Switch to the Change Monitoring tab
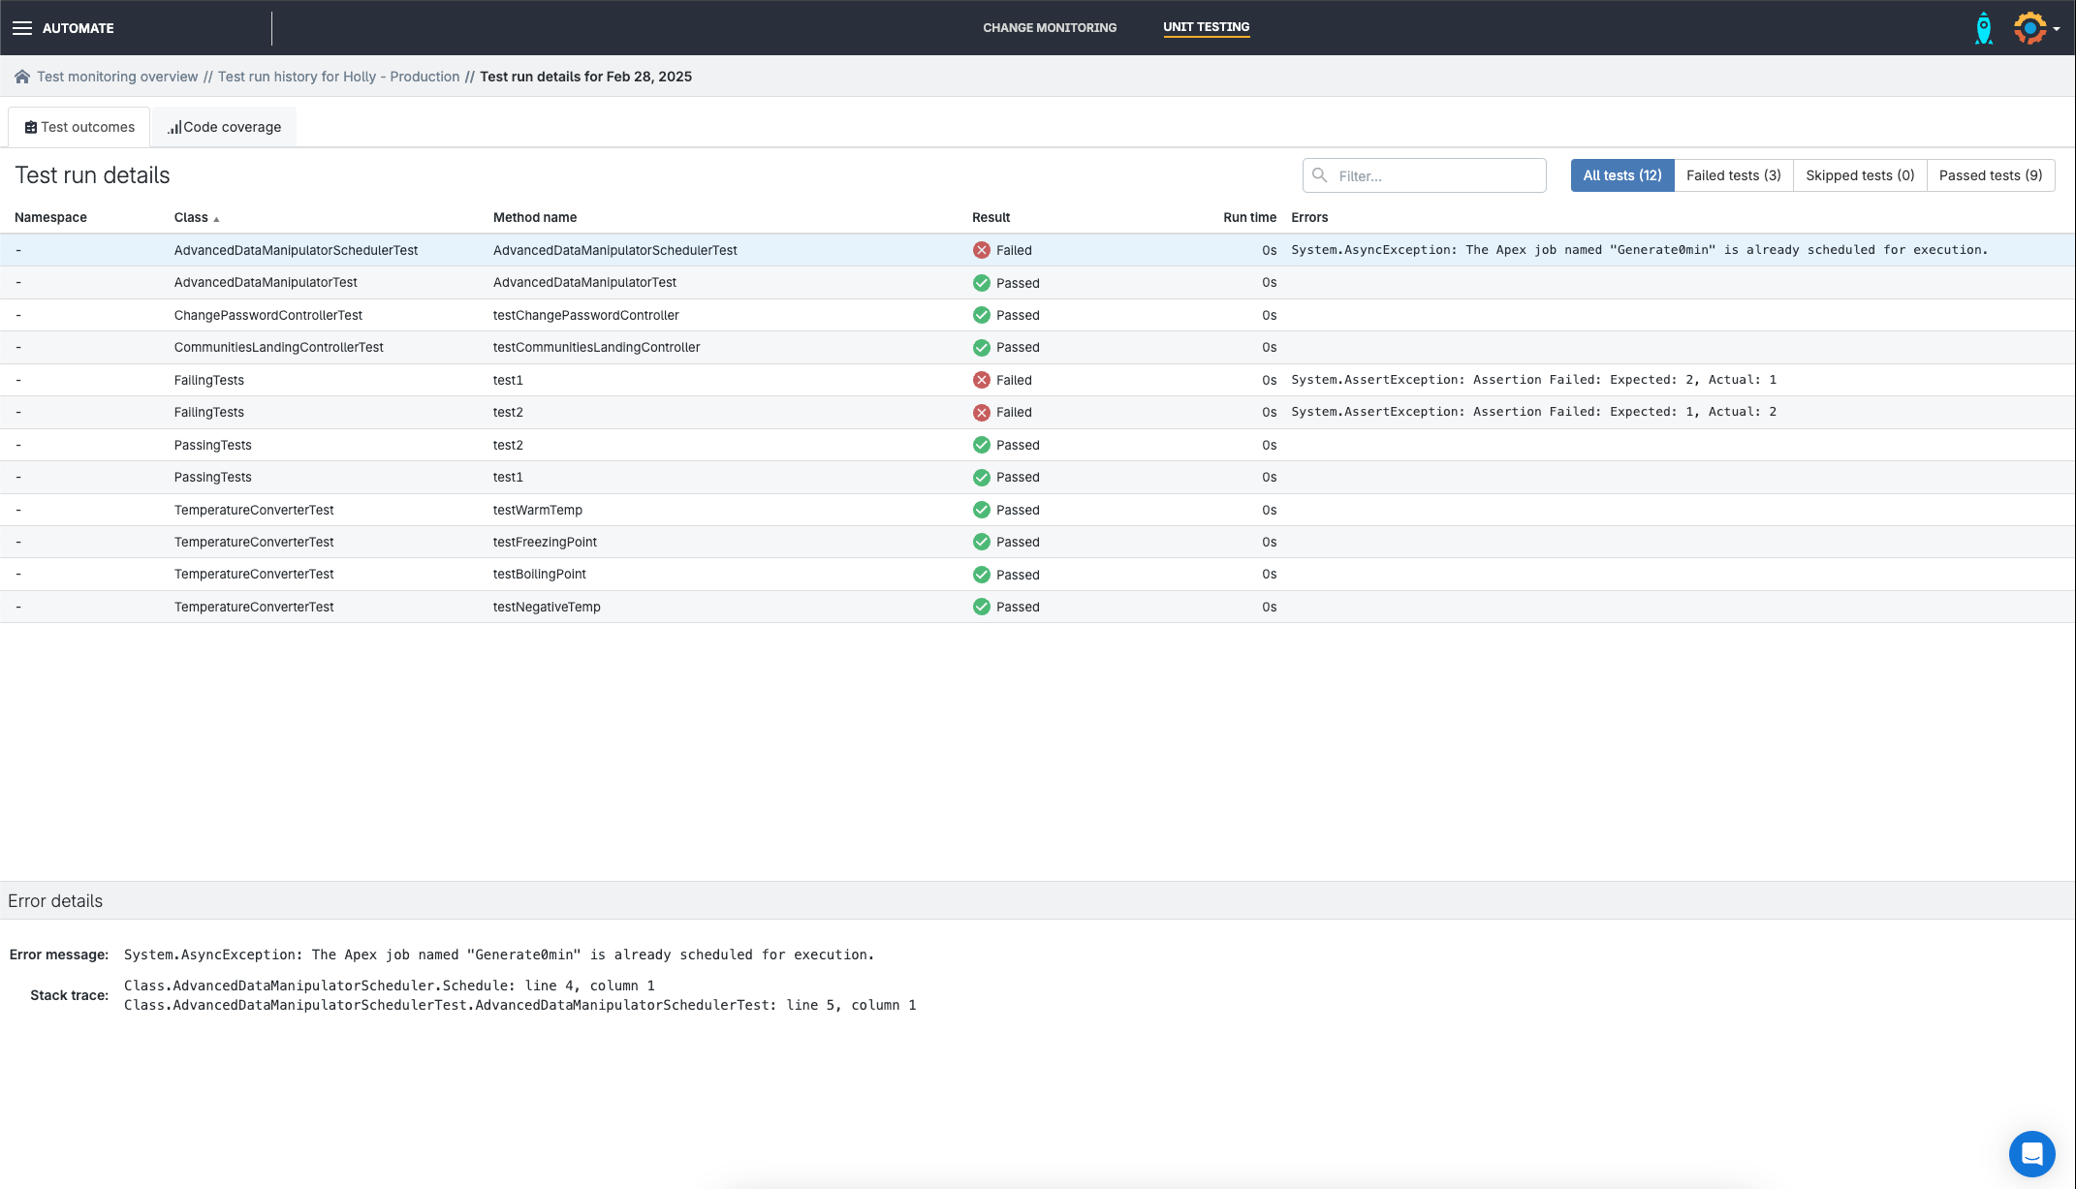Viewport: 2076px width, 1189px height. 1049,27
